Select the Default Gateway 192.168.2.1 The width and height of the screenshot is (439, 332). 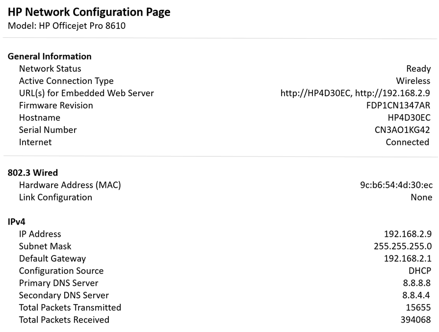[408, 258]
